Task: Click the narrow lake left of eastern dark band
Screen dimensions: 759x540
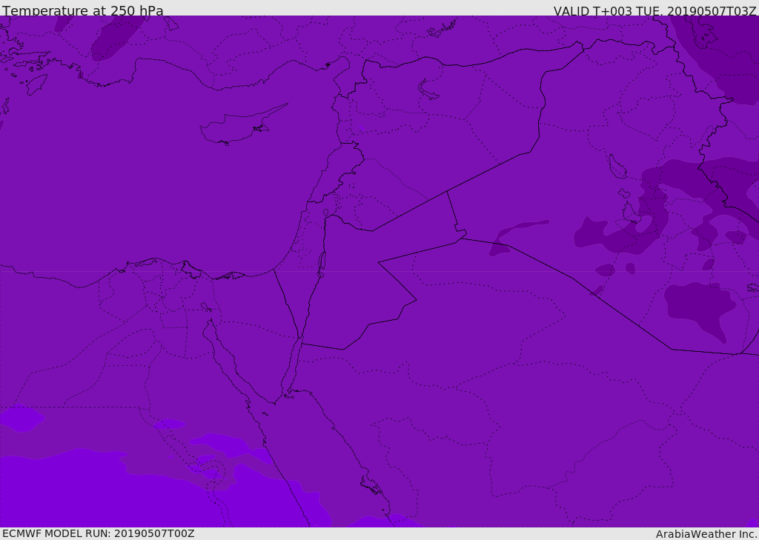Action: pyautogui.click(x=615, y=167)
